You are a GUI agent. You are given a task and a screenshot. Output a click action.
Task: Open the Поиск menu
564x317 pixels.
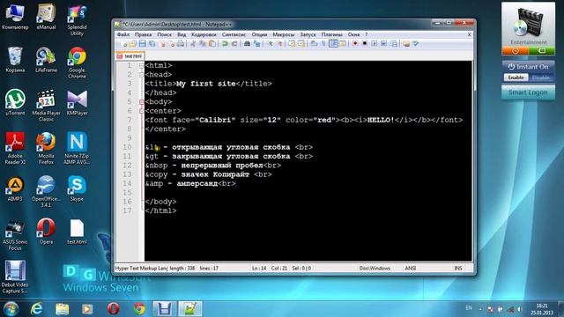pyautogui.click(x=165, y=34)
